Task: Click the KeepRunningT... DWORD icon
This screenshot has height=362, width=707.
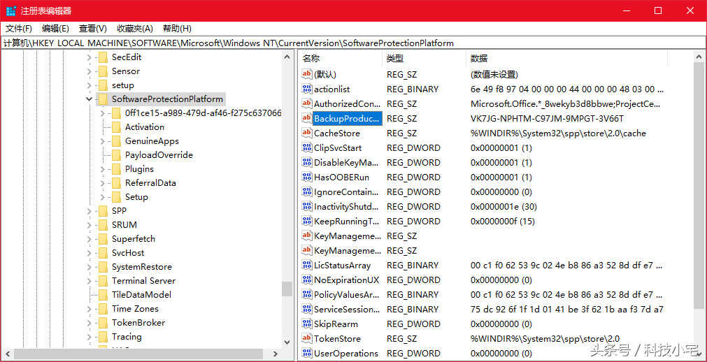Action: pyautogui.click(x=307, y=221)
